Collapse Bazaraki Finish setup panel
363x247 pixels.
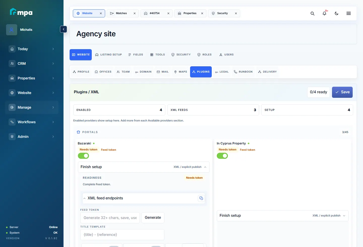[x=144, y=167]
